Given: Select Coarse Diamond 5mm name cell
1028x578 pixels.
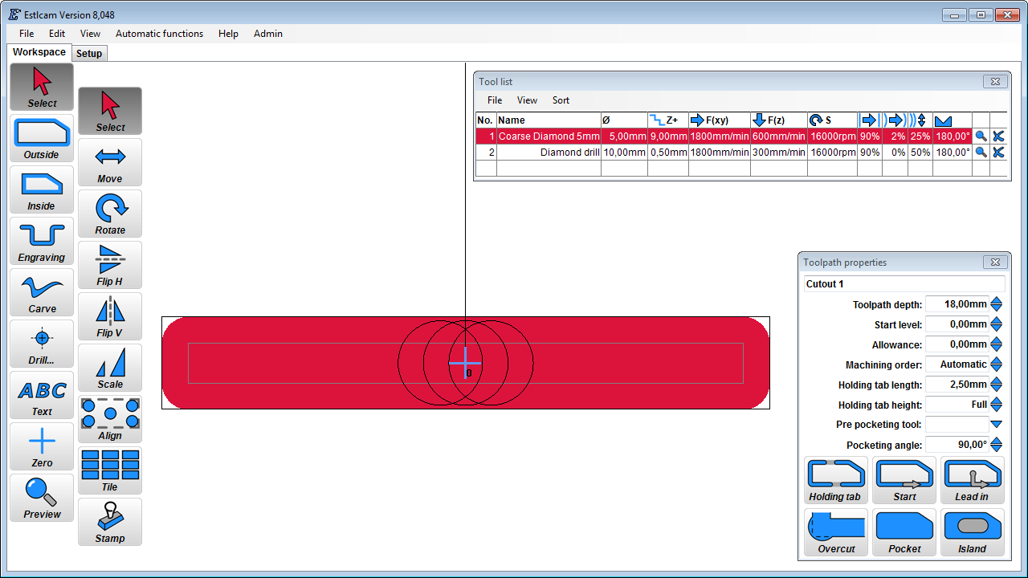Looking at the screenshot, I should point(549,136).
